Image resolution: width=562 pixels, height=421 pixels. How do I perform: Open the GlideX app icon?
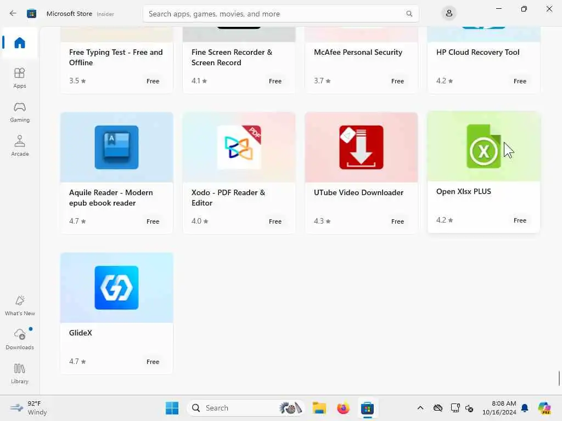(116, 287)
